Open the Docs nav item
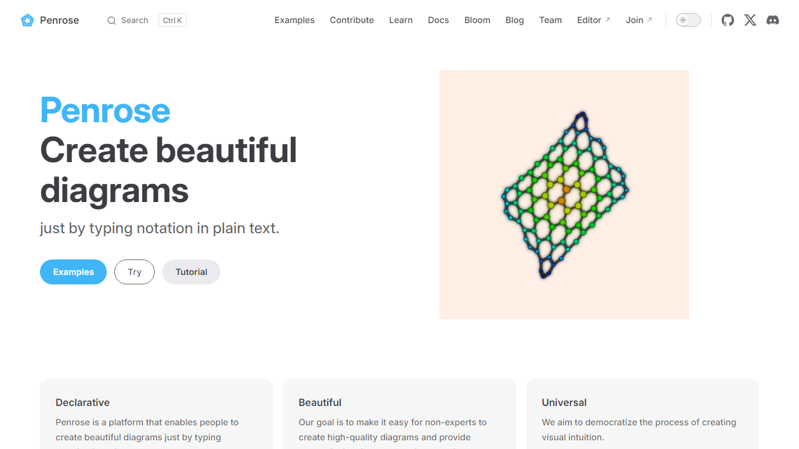The width and height of the screenshot is (799, 449). [438, 20]
